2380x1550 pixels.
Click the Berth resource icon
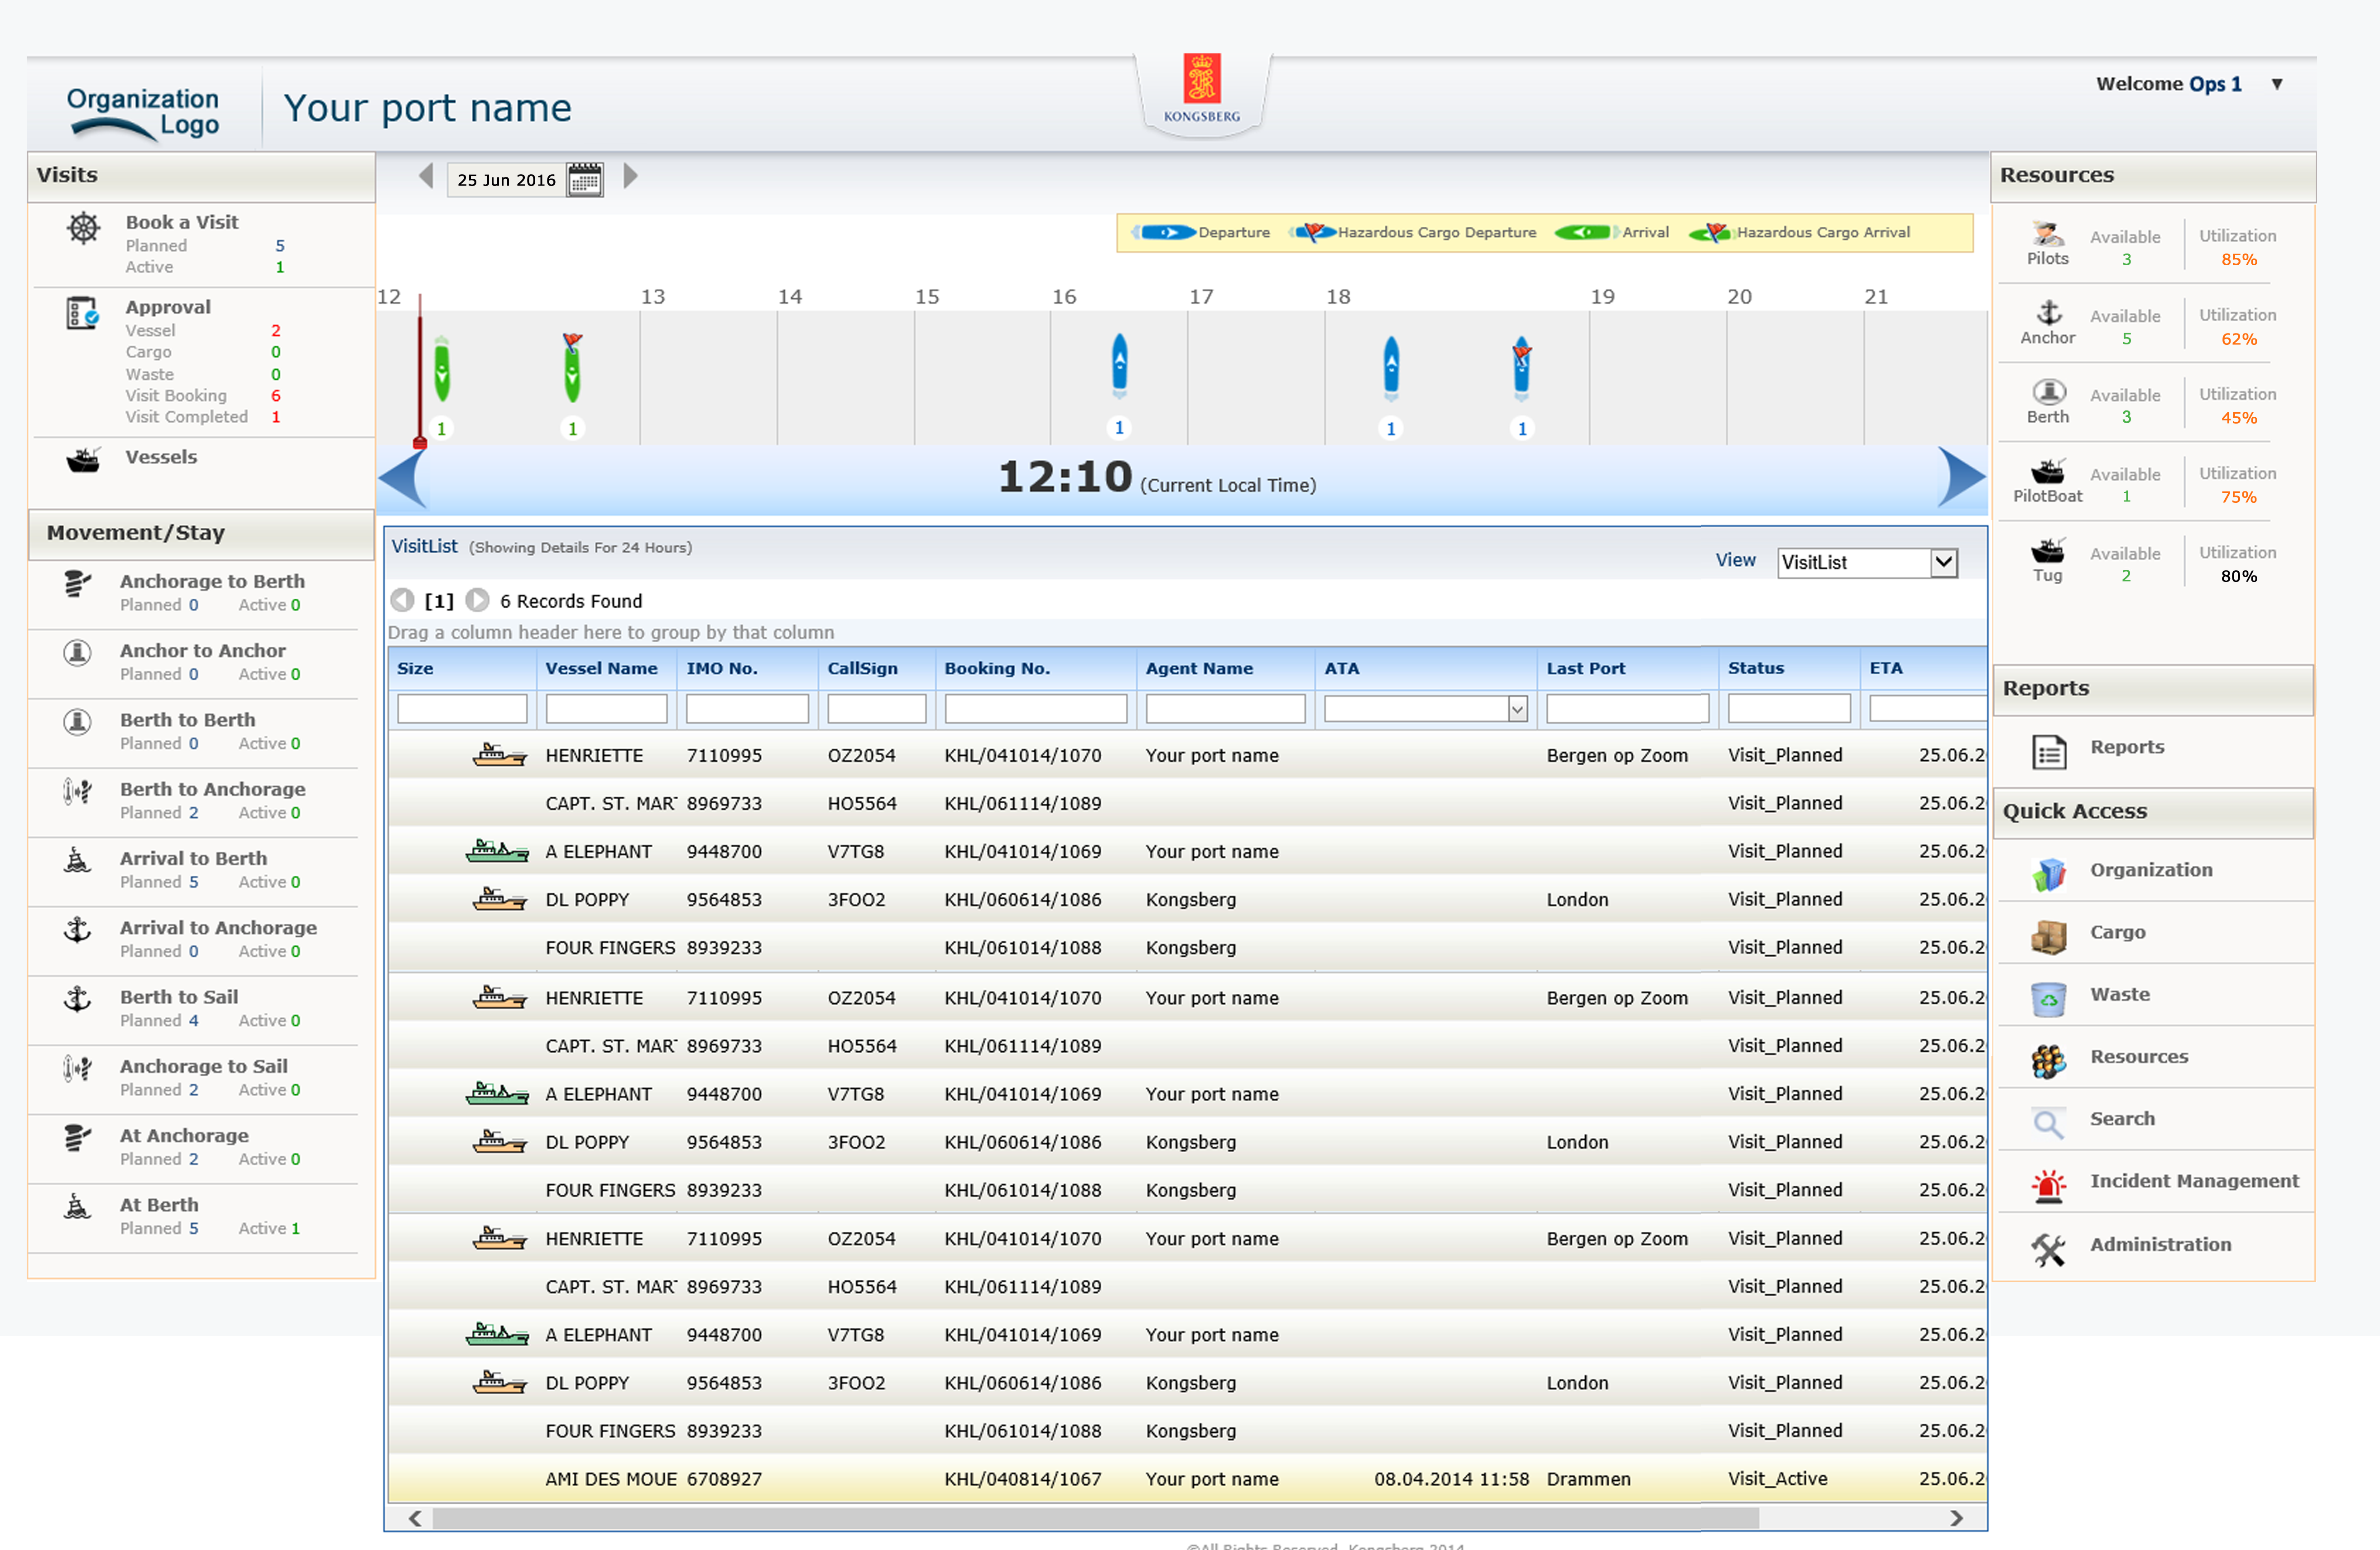pyautogui.click(x=2049, y=392)
